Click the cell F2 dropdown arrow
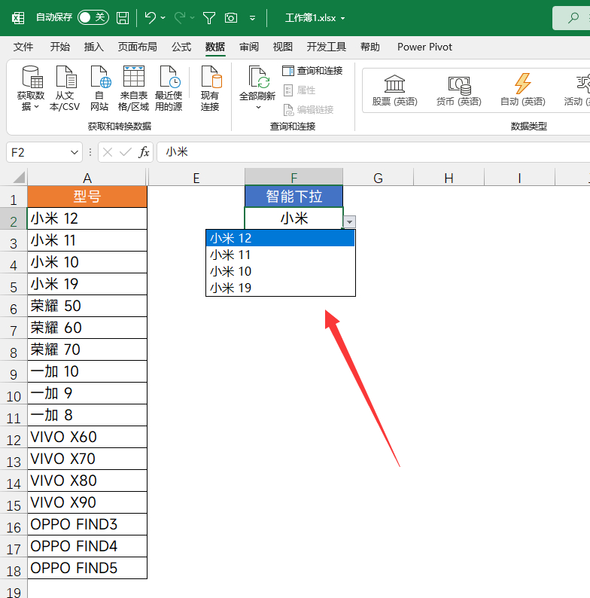This screenshot has width=590, height=598. [349, 221]
